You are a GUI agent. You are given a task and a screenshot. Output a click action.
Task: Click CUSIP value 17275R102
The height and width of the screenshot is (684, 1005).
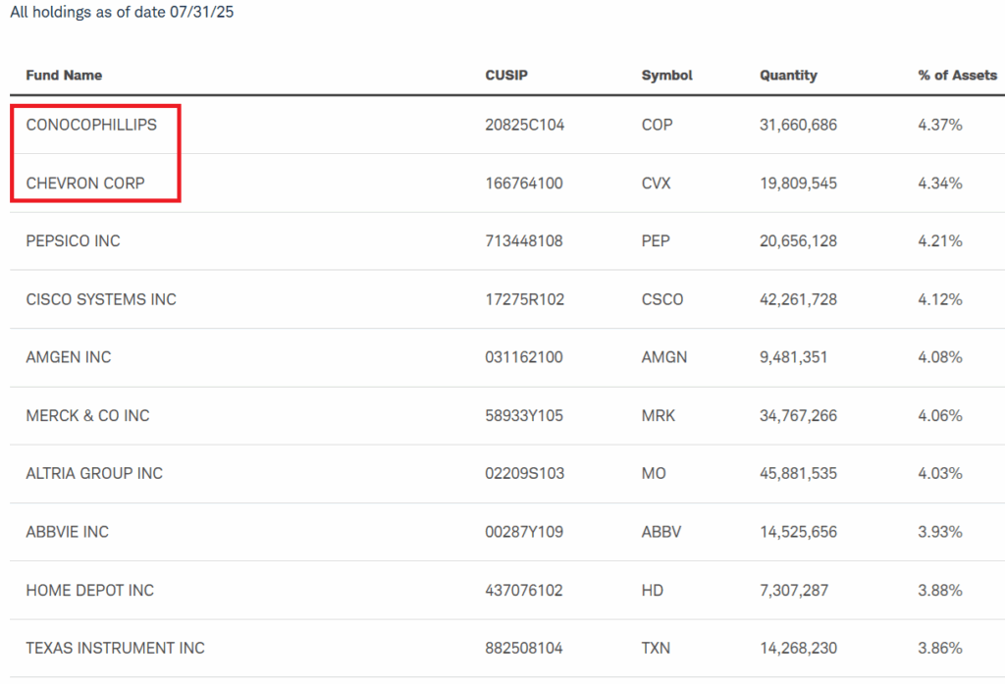525,299
